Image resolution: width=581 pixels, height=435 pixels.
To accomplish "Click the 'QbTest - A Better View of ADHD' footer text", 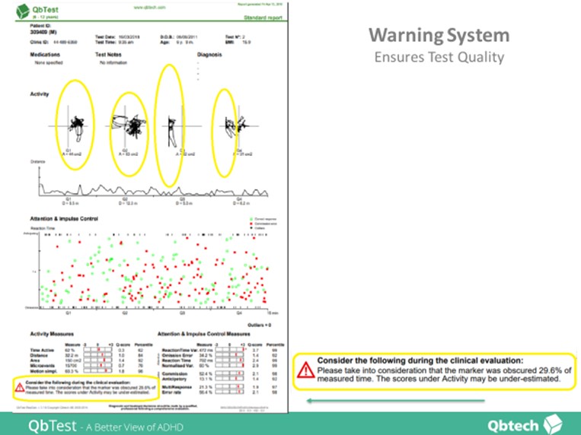I will (x=106, y=426).
